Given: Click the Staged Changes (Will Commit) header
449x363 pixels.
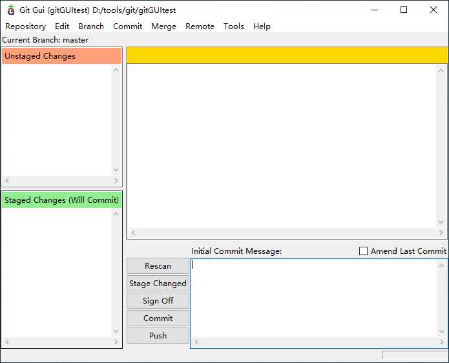Looking at the screenshot, I should coord(61,200).
